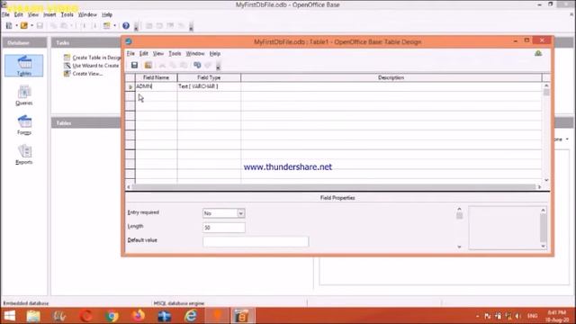Click the Save icon in main Base toolbar
Viewport: 576px width, 324px height.
click(x=40, y=26)
